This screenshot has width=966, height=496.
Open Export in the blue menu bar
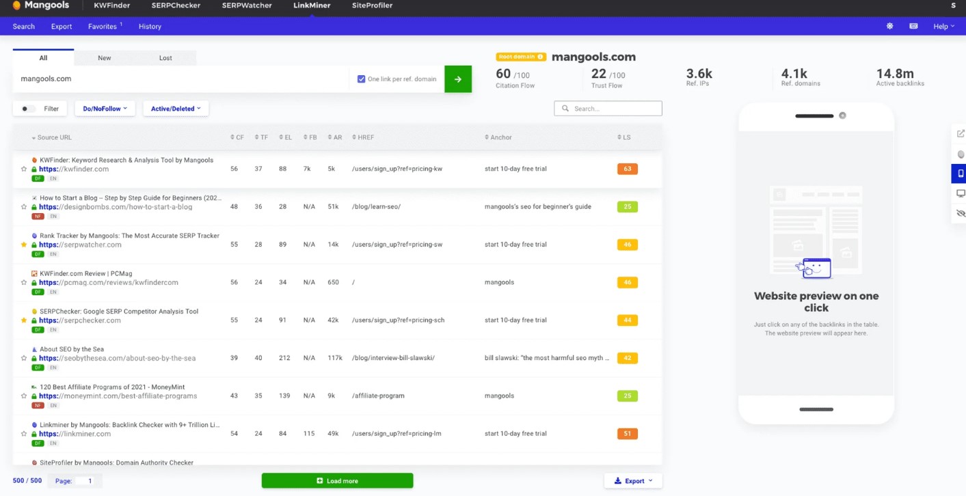click(62, 27)
